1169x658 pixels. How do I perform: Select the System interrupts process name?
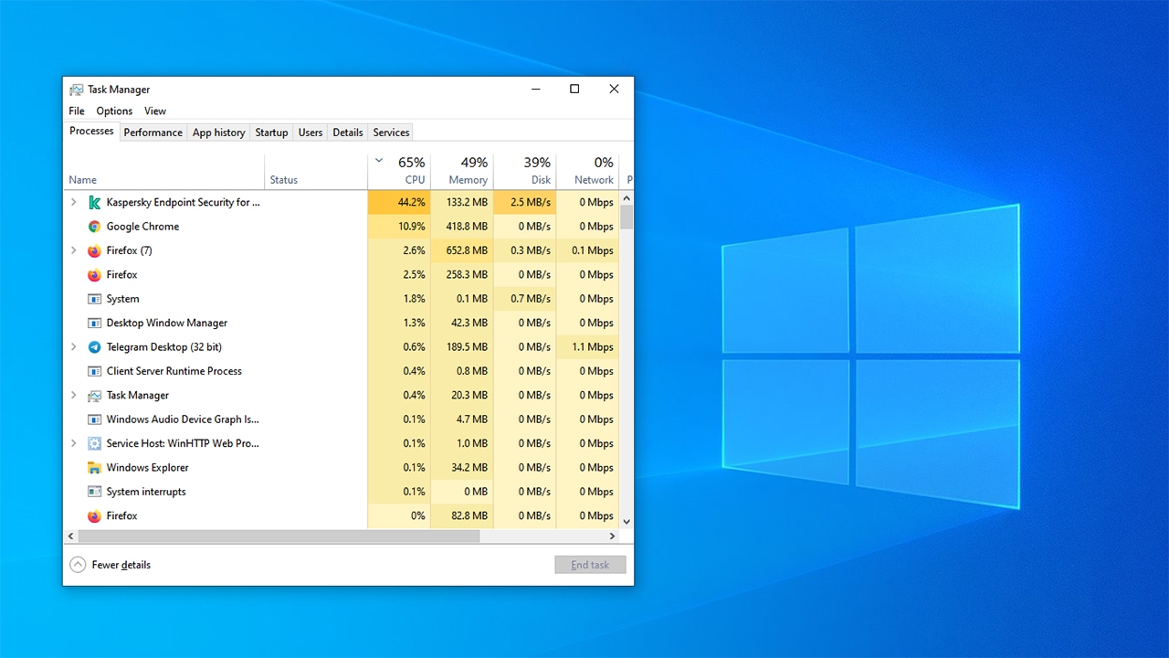pyautogui.click(x=146, y=492)
